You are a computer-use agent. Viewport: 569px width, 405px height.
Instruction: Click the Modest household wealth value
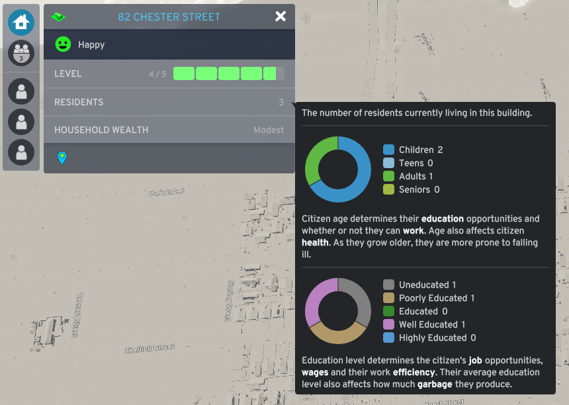click(269, 130)
